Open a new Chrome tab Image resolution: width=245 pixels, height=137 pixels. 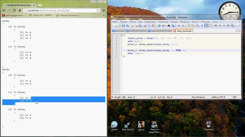pyautogui.click(x=40, y=5)
